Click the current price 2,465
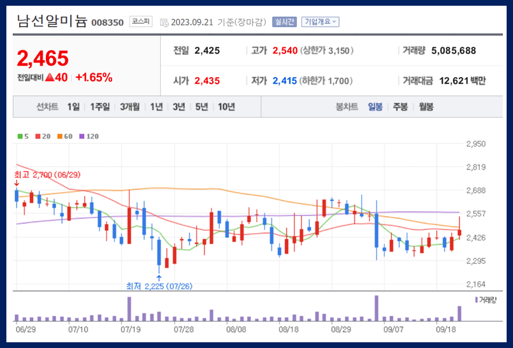Image resolution: width=513 pixels, height=348 pixels. (x=43, y=59)
